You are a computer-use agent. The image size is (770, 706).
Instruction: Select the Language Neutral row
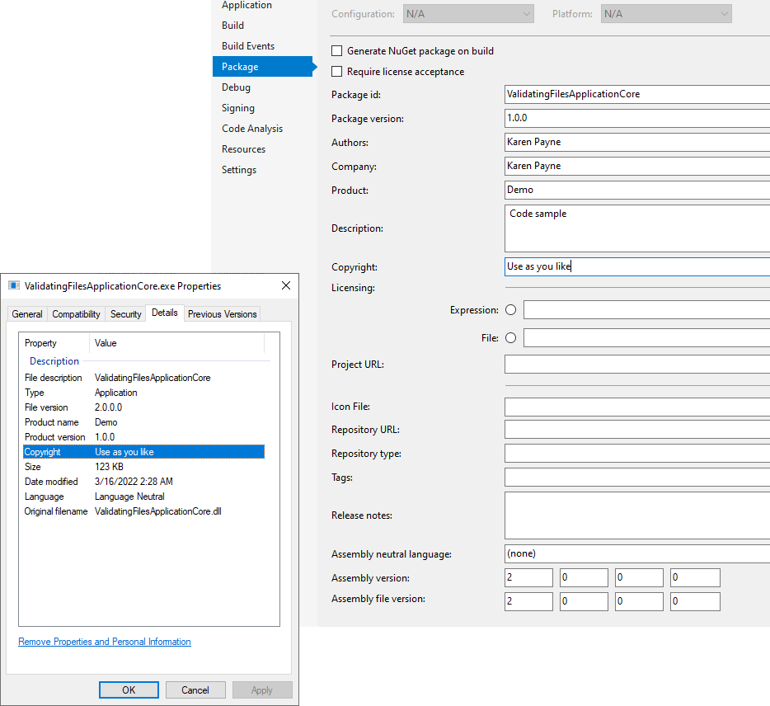click(x=144, y=497)
